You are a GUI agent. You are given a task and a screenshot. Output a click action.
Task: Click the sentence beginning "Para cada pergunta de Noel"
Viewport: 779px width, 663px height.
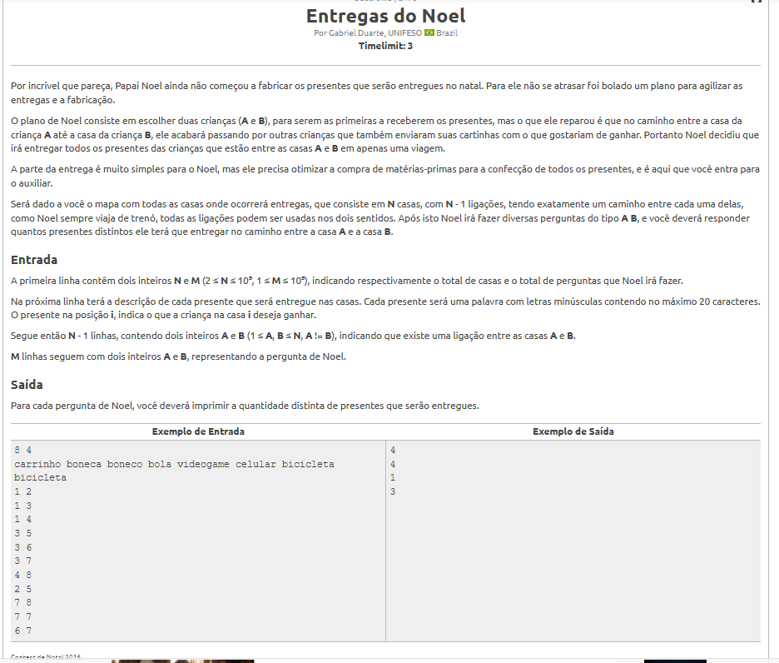pos(245,406)
